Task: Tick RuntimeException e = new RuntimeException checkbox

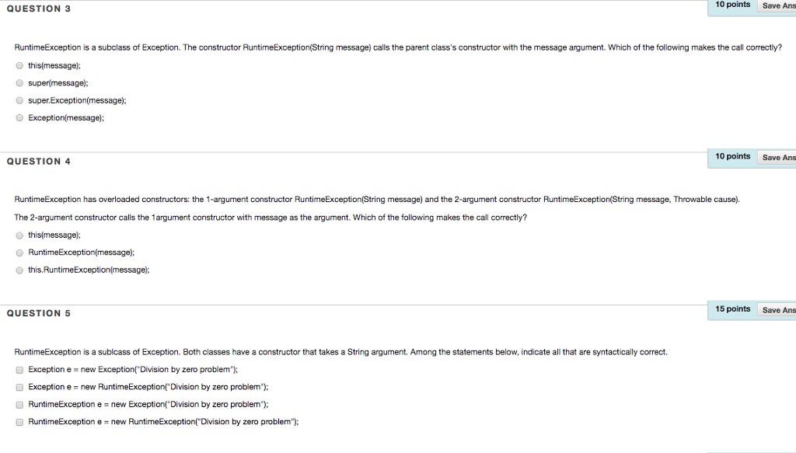Action: [x=19, y=422]
